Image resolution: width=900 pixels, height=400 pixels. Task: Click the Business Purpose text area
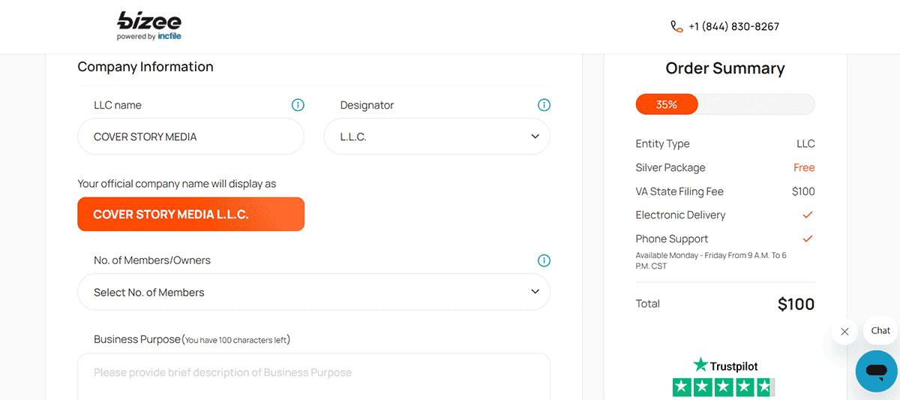coord(313,376)
